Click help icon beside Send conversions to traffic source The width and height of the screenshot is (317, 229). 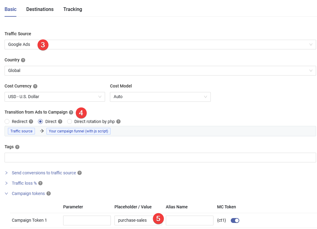tap(80, 173)
